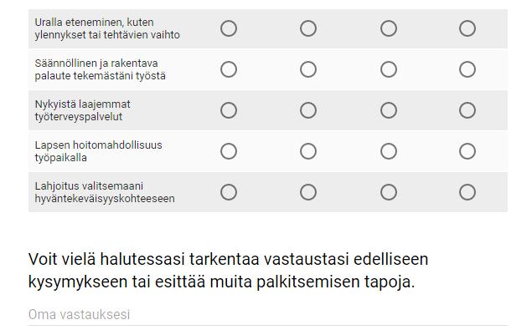The width and height of the screenshot is (532, 335).
Task: Select fourth radio for Uralla eteneminen row
Action: coord(467,28)
